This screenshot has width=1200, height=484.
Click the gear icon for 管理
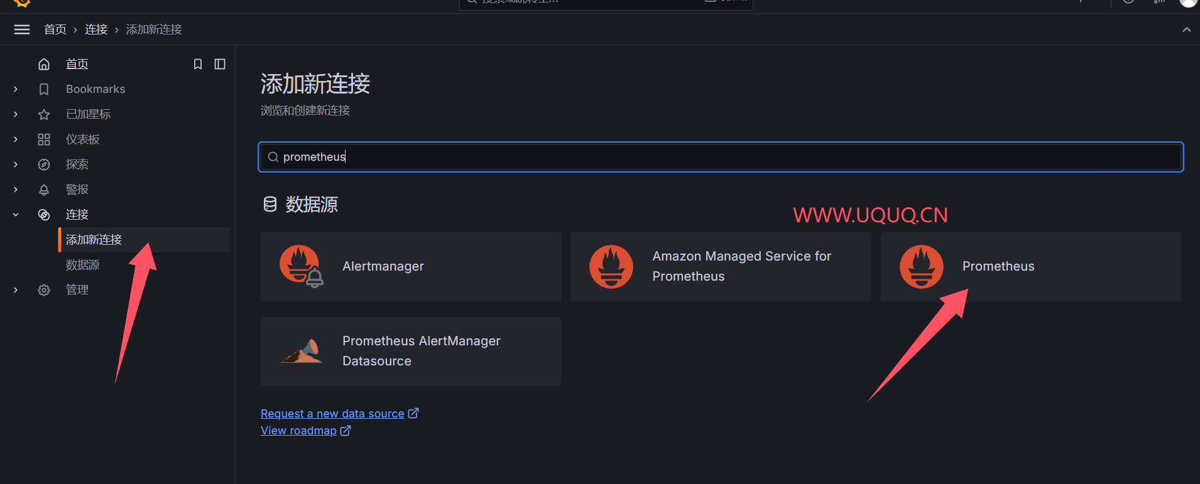44,290
